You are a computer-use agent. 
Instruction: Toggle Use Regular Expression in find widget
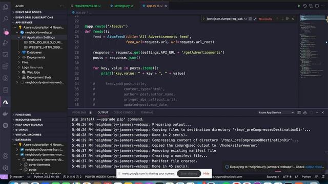tap(255, 19)
